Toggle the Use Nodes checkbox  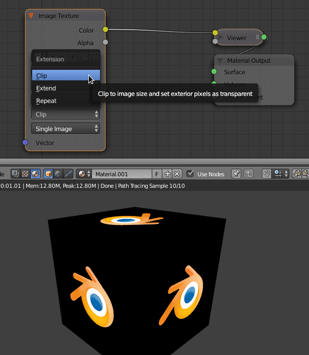point(190,174)
